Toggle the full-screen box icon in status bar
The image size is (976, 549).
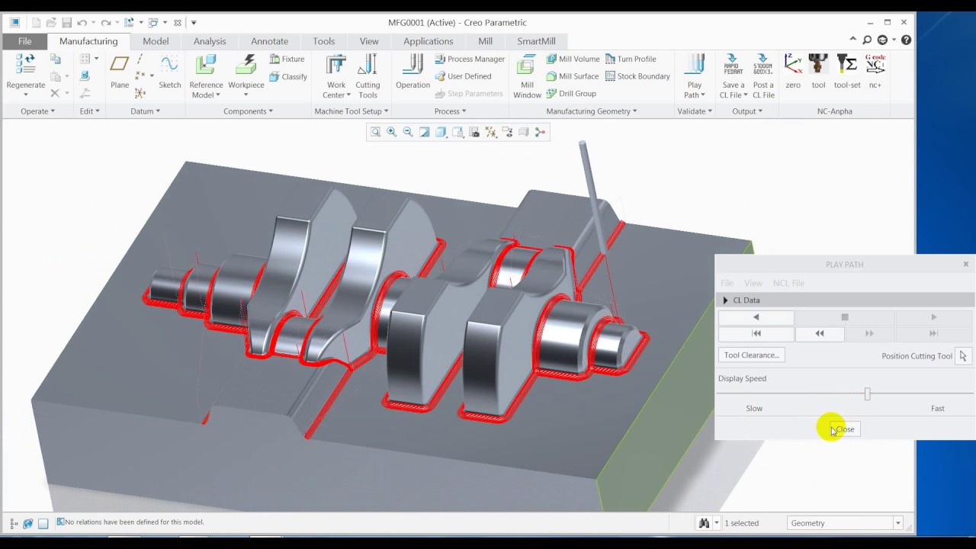point(43,523)
